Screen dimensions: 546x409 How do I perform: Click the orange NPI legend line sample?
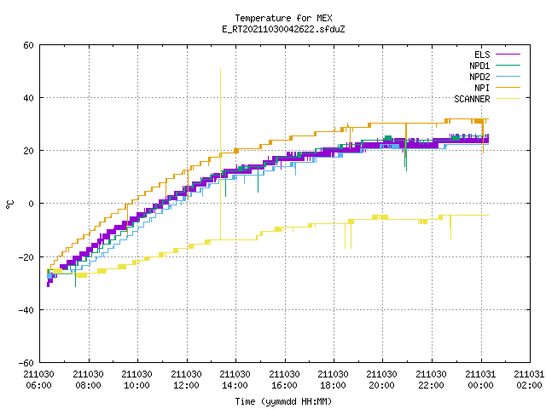[x=508, y=87]
